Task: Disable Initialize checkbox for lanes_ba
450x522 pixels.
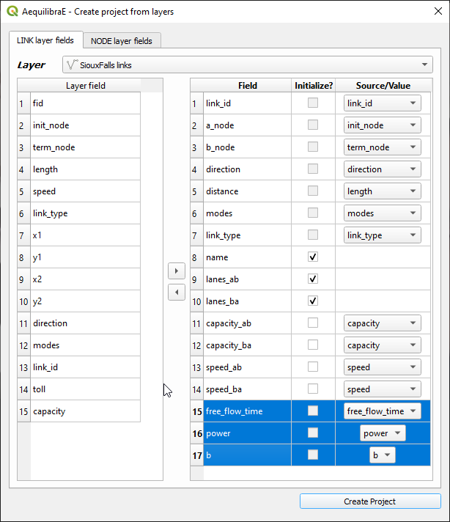Action: pos(313,301)
